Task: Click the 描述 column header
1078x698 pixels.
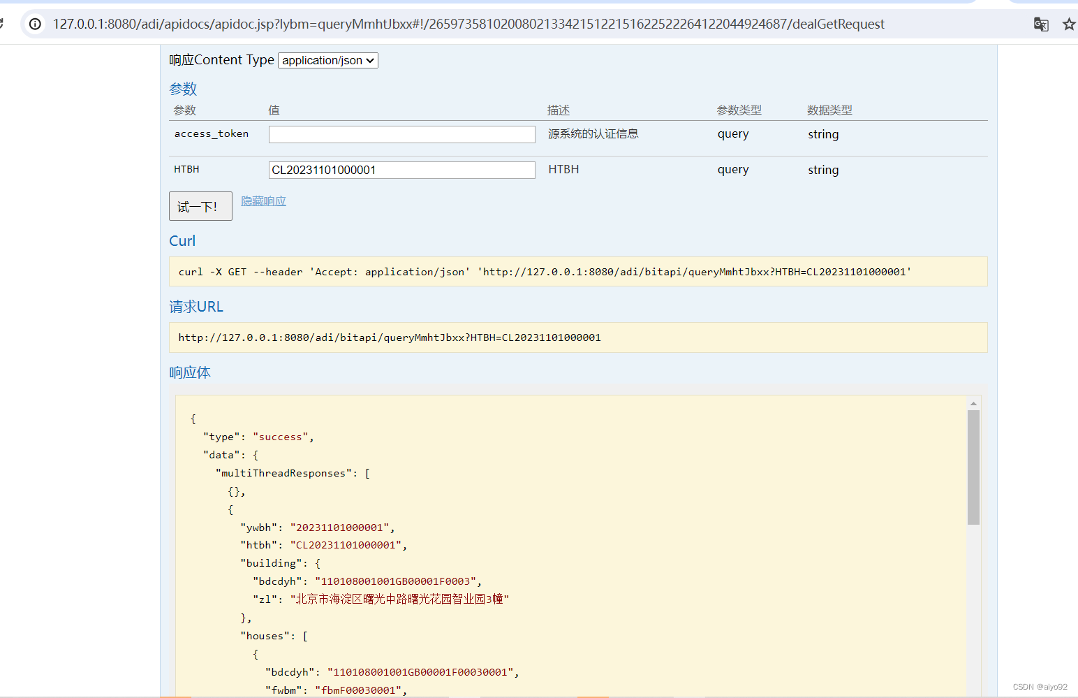Action: (559, 110)
